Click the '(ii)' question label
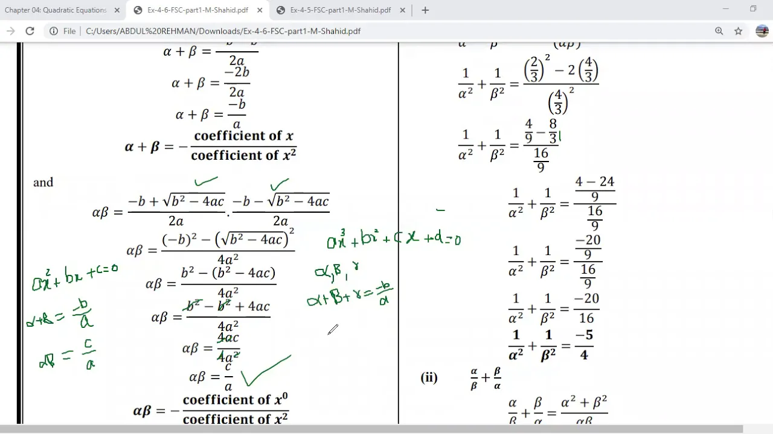Viewport: 773px width, 434px height. coord(429,378)
